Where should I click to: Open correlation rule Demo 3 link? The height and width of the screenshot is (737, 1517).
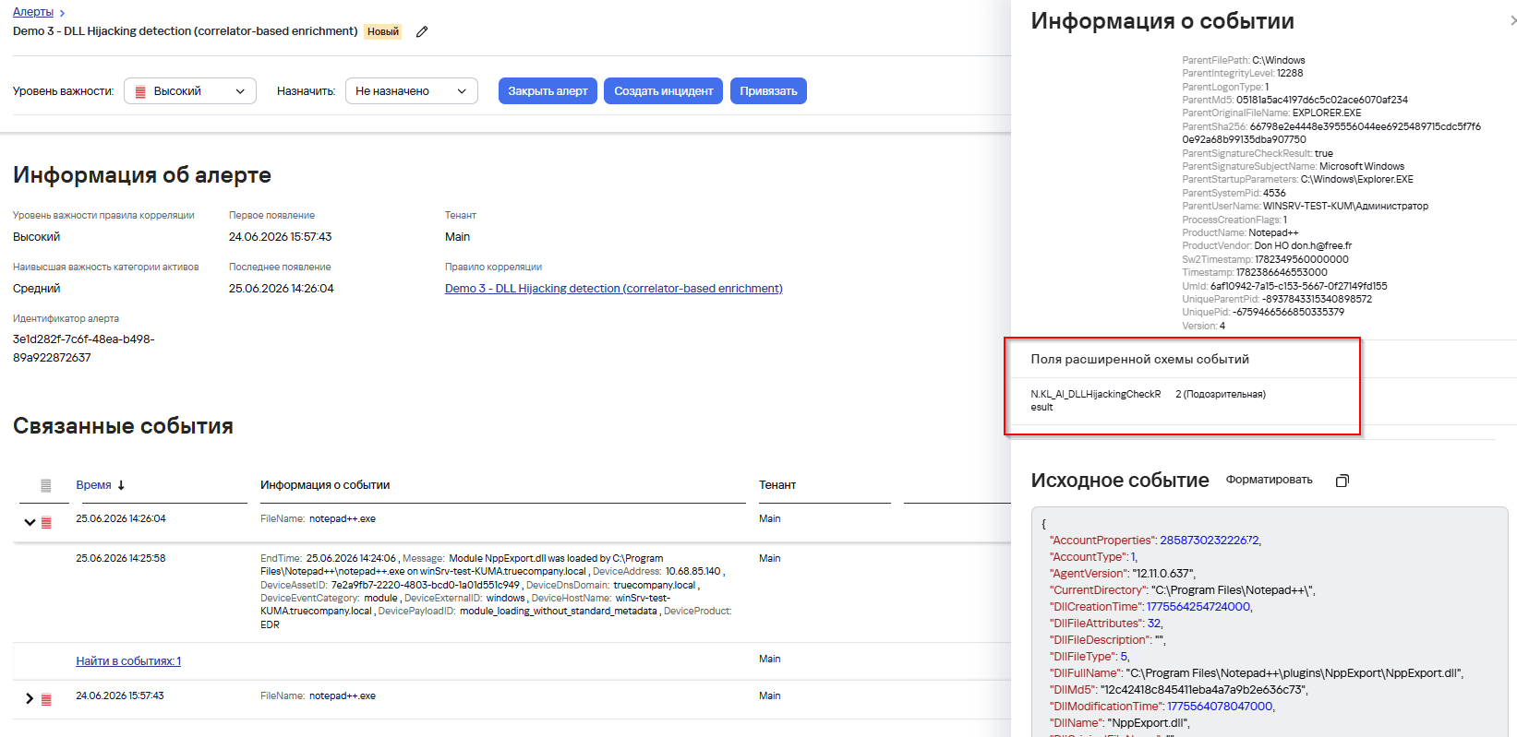pyautogui.click(x=613, y=289)
